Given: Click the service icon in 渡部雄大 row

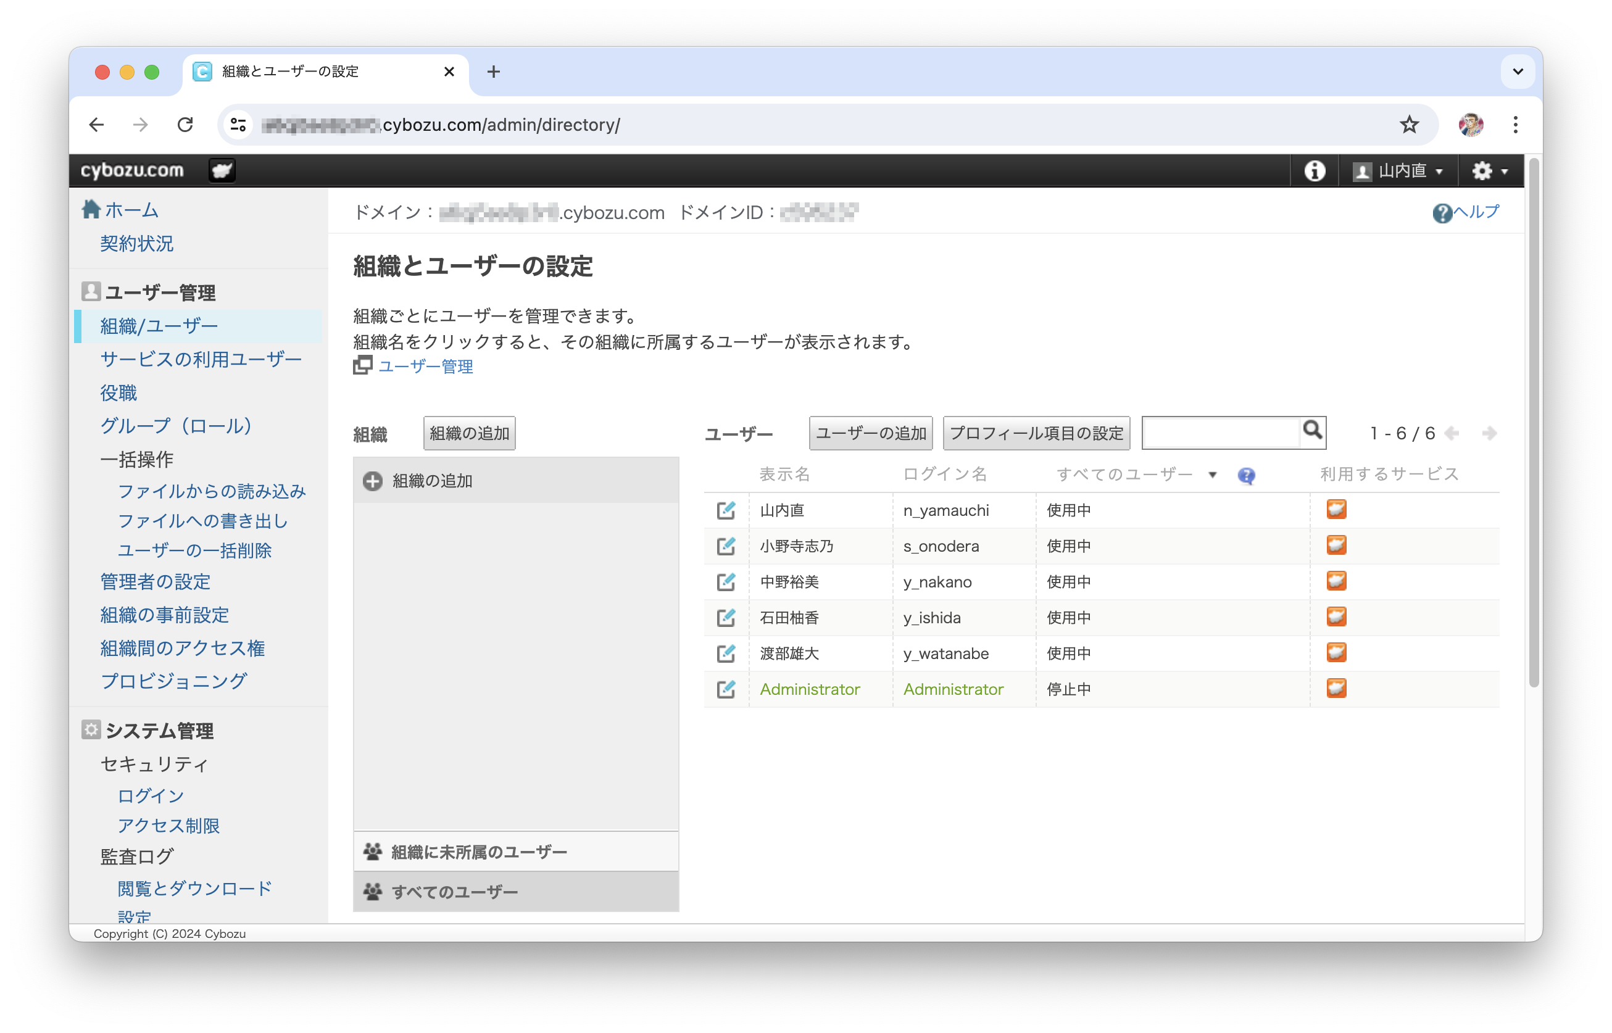Looking at the screenshot, I should [1336, 652].
